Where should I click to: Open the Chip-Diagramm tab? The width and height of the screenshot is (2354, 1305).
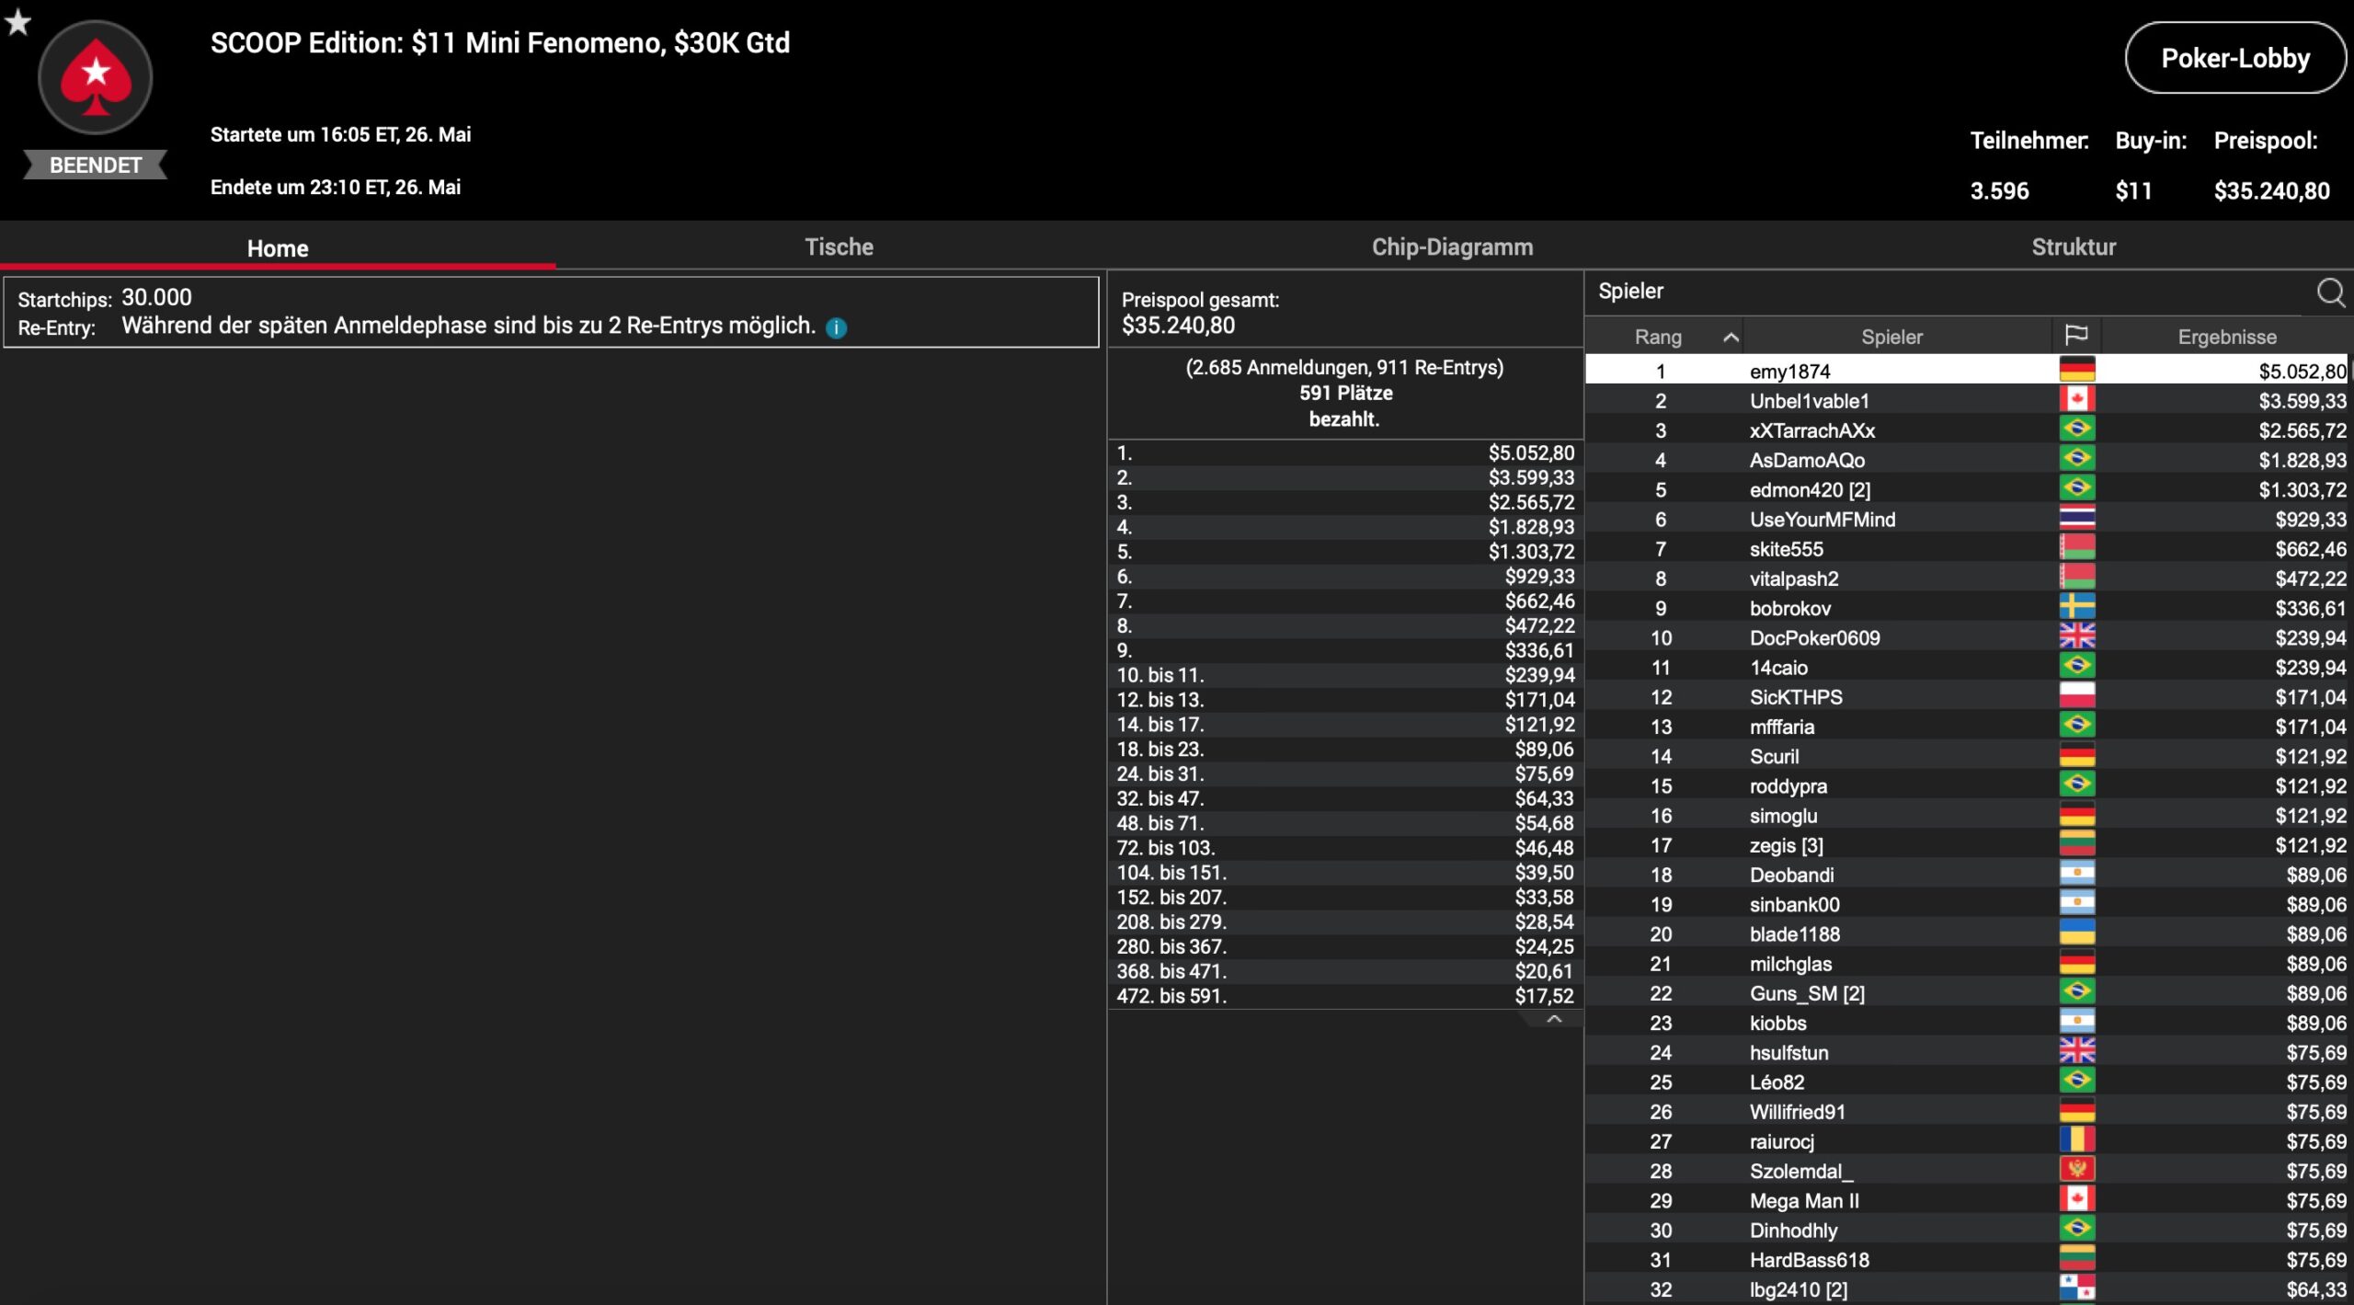(x=1451, y=246)
